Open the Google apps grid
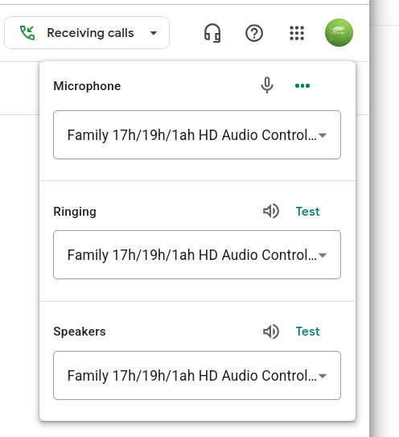Viewport: 399px width, 437px height. (297, 33)
